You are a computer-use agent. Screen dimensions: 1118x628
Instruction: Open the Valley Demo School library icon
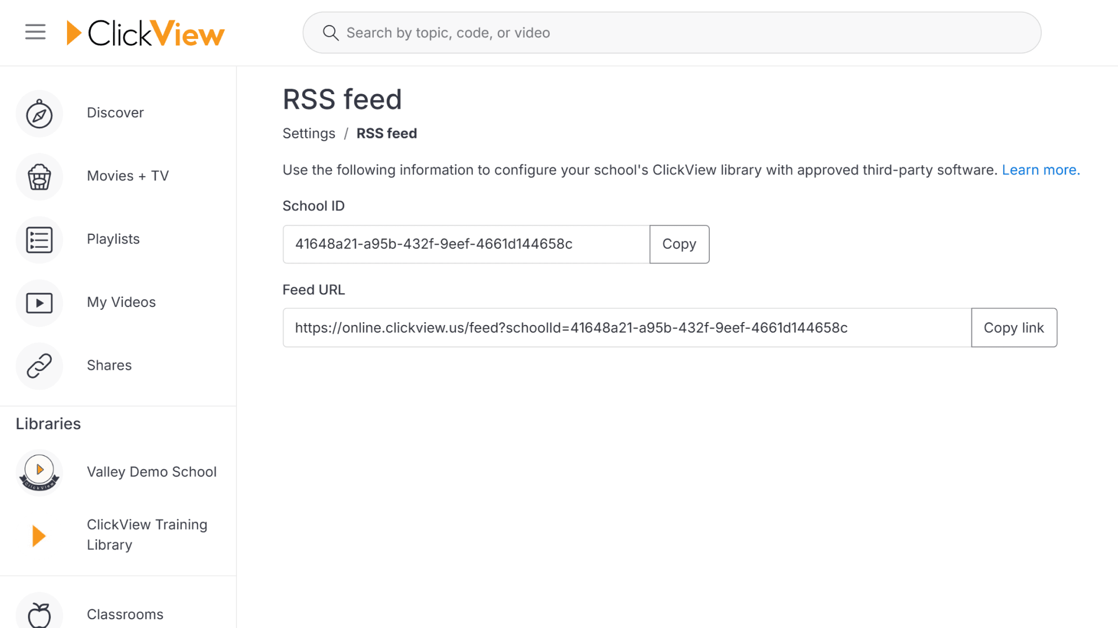pyautogui.click(x=38, y=472)
